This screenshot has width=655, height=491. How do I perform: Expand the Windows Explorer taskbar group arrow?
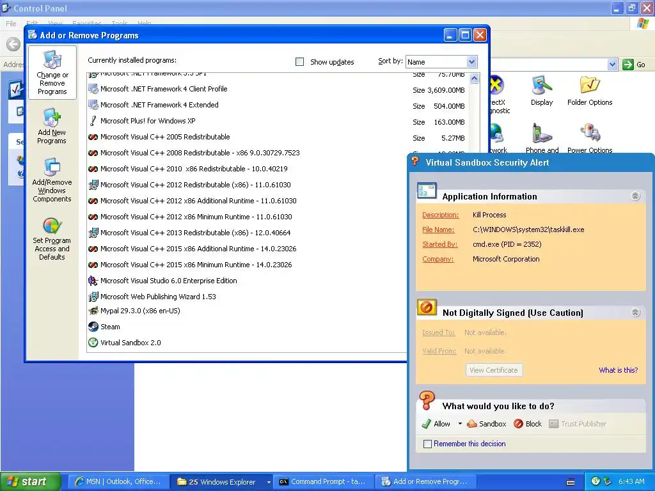pyautogui.click(x=268, y=482)
